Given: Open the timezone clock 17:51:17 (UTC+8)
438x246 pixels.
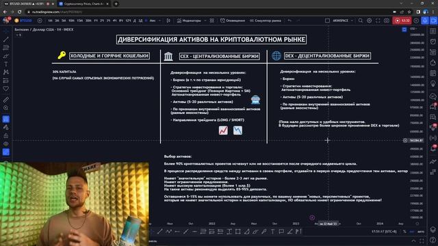Looking at the screenshot, I should point(384,232).
